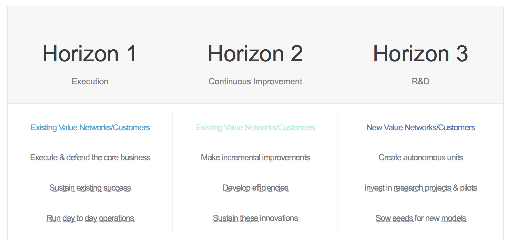This screenshot has width=509, height=251.
Task: Click 'Run day to day operations'
Action: point(90,218)
